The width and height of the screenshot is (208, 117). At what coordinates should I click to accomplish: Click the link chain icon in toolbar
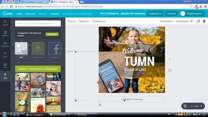[x=199, y=21]
